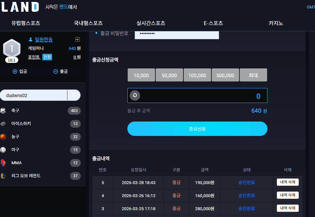Select the 축구 soccer ball icon
The height and width of the screenshot is (217, 315).
(x=3, y=111)
